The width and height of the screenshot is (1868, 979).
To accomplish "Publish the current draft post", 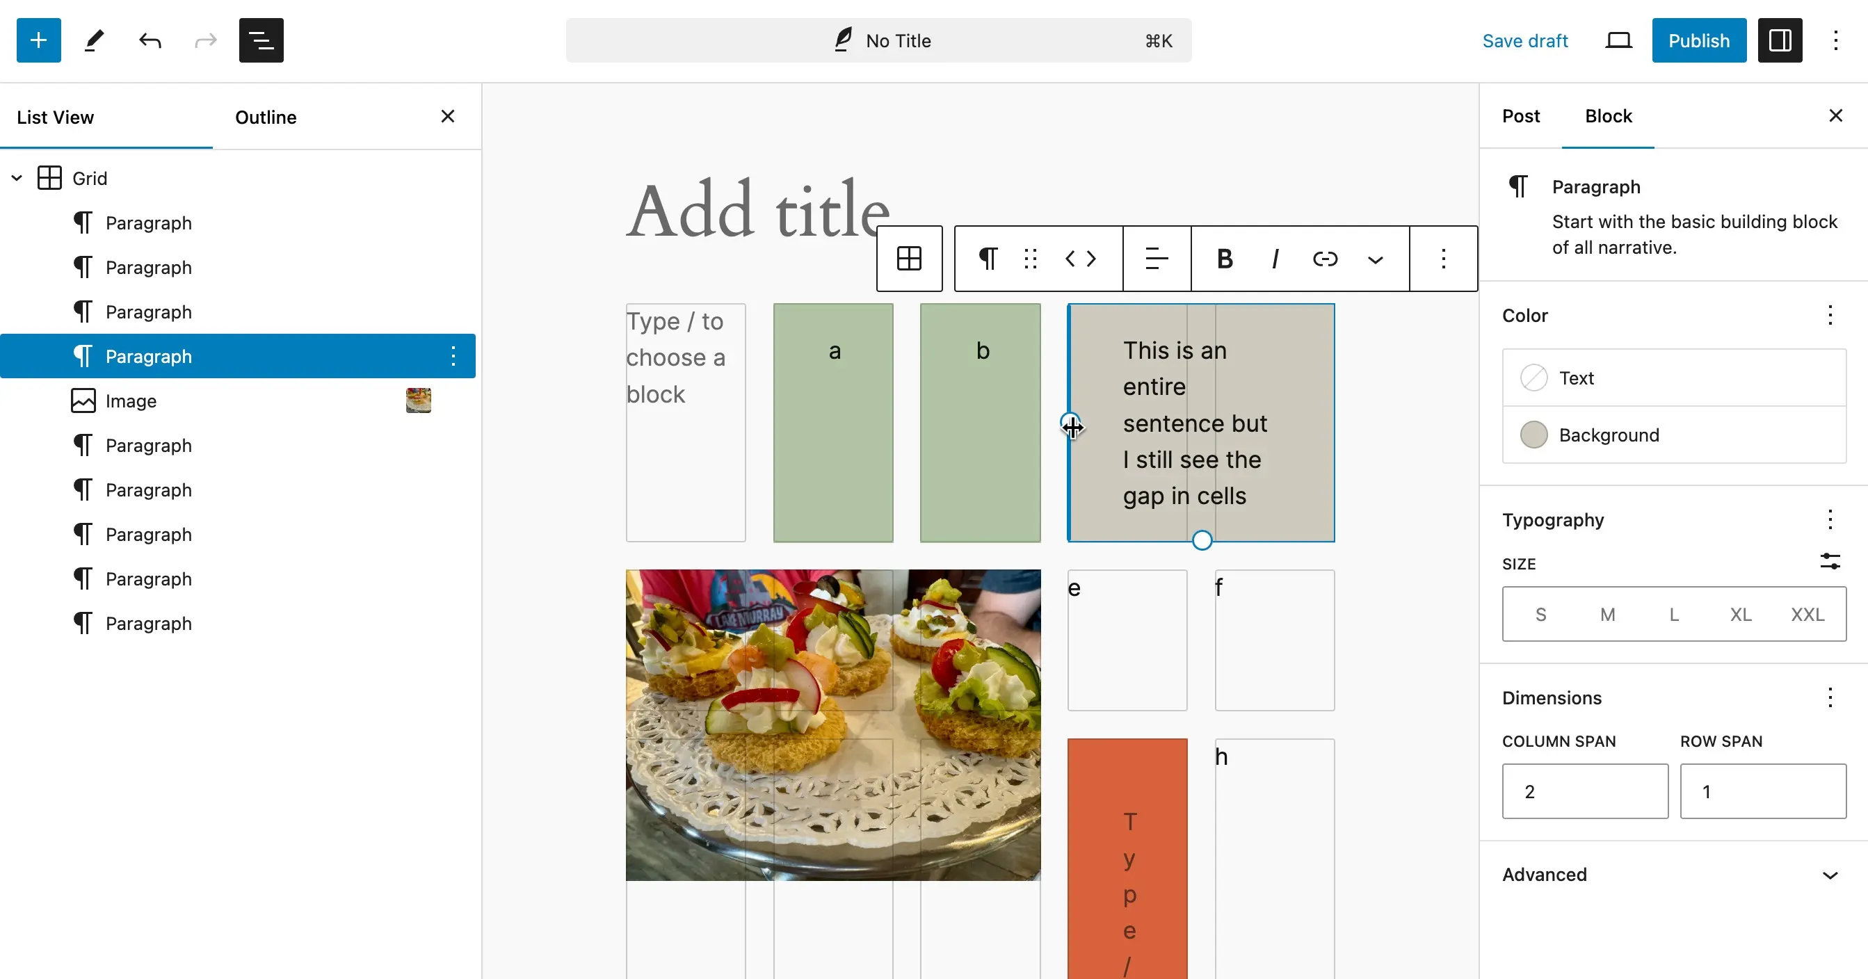I will [x=1699, y=41].
